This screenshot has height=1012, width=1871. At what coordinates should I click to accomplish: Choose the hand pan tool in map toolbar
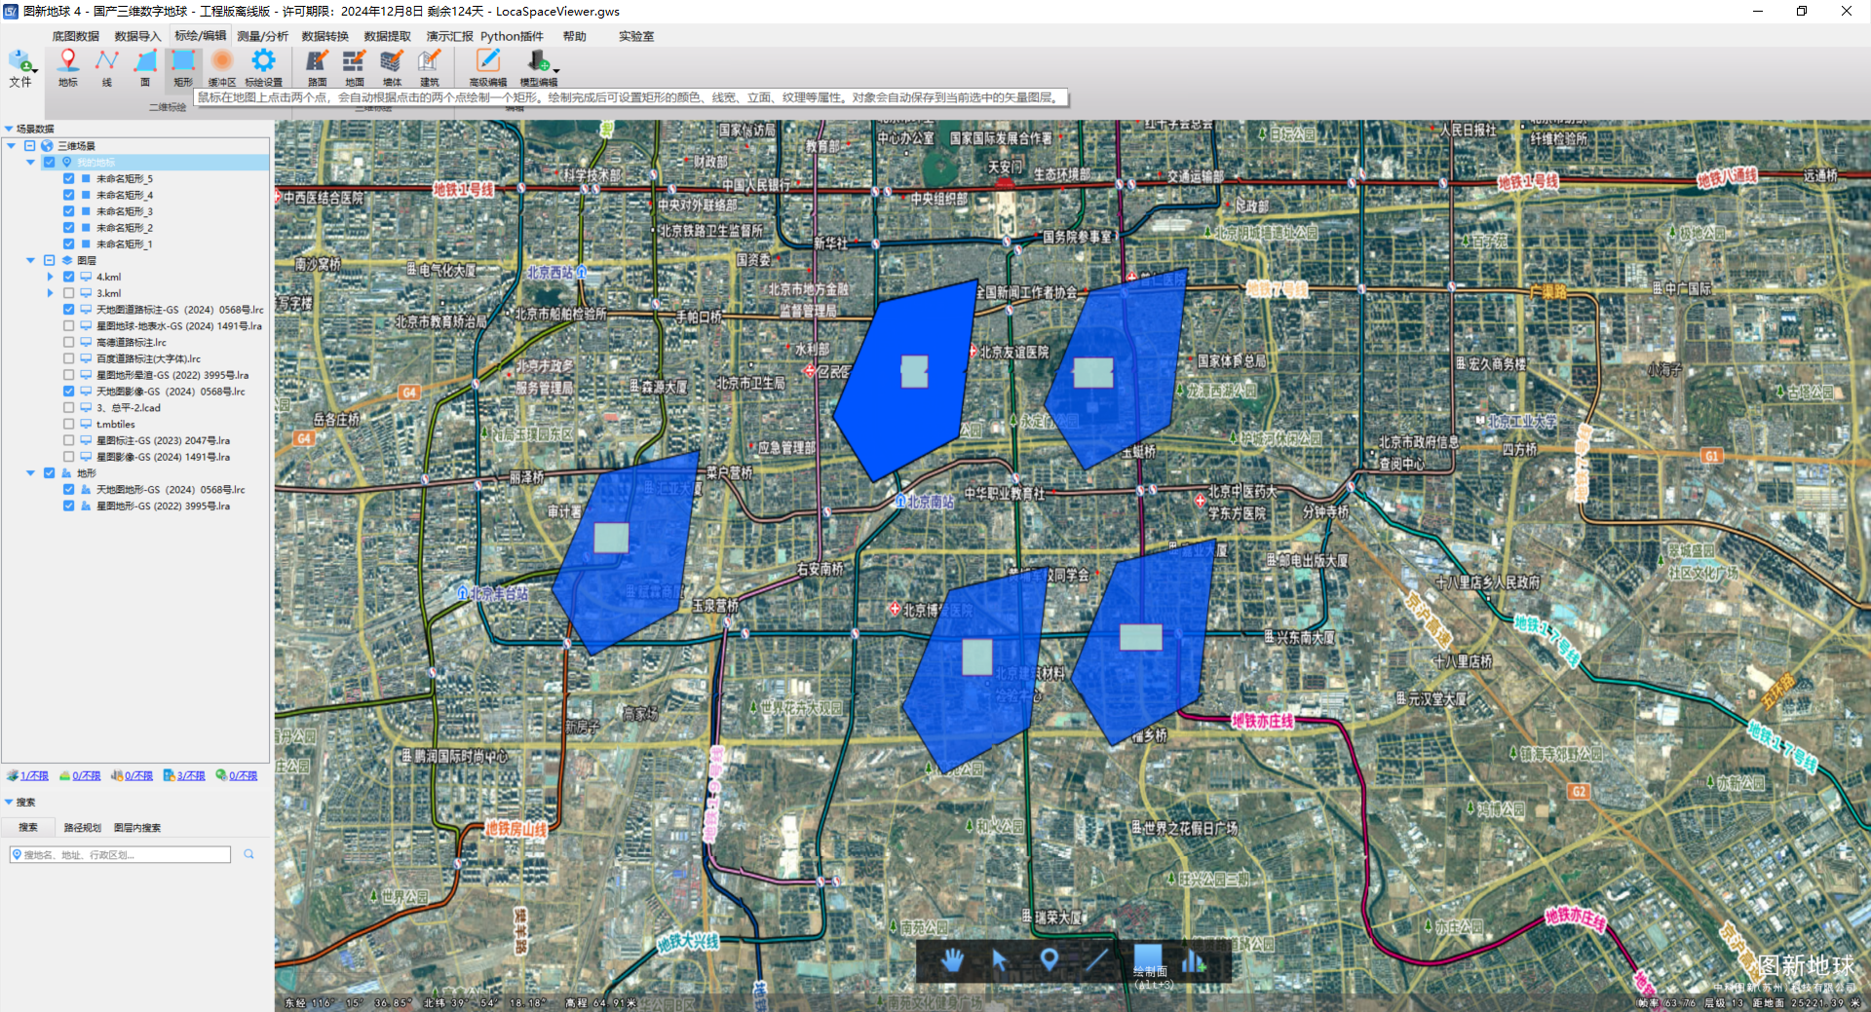point(952,960)
